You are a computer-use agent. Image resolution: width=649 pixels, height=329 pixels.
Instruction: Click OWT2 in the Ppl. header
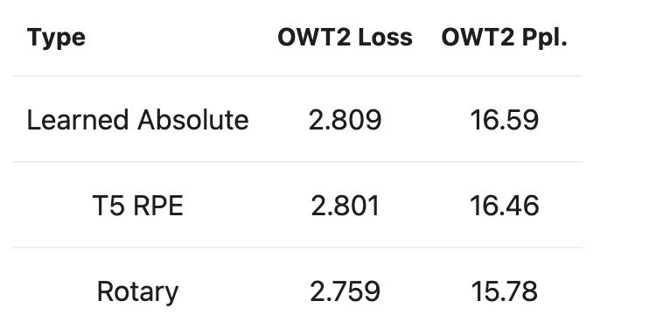pos(478,38)
